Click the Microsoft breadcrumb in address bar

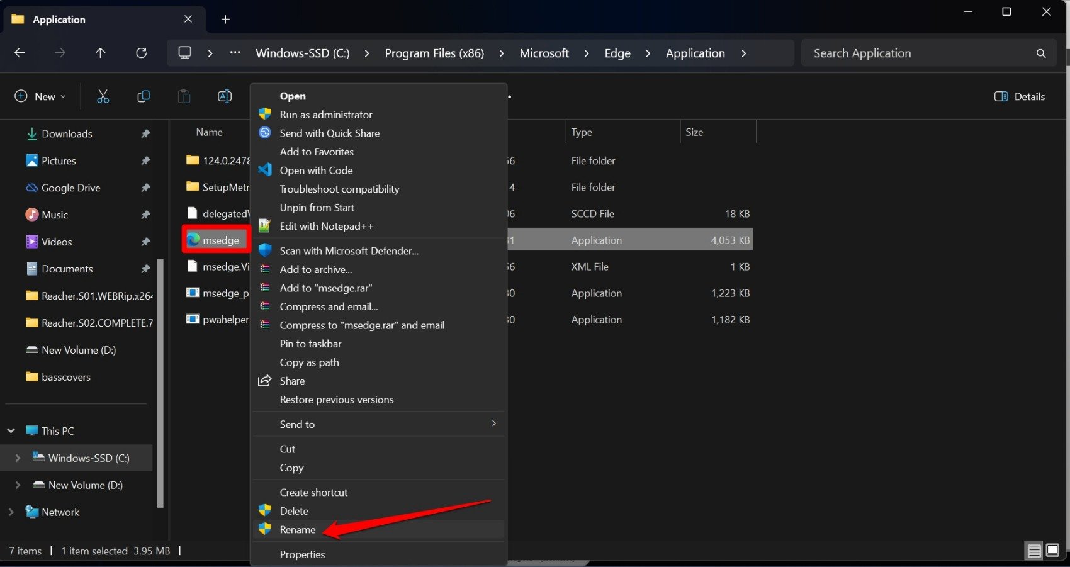click(544, 53)
